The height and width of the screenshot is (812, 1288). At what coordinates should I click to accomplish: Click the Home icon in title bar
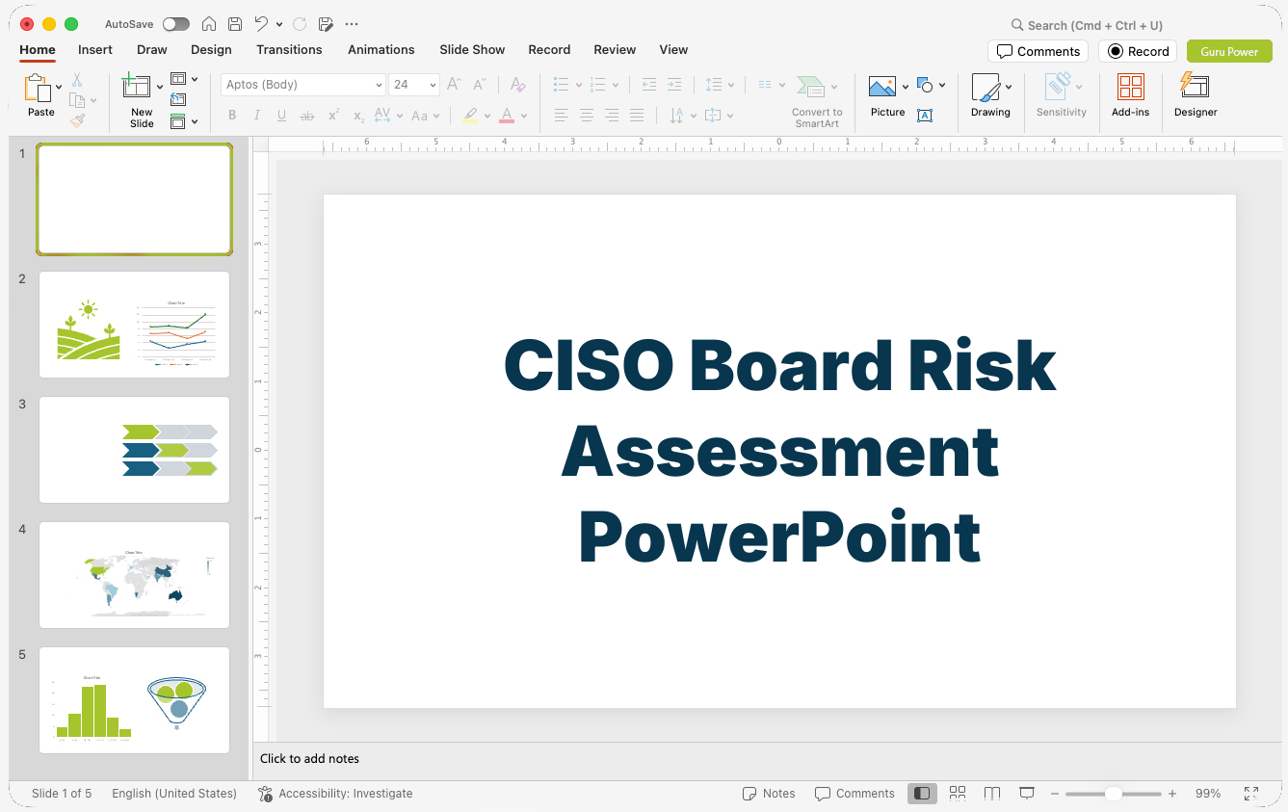click(x=209, y=24)
